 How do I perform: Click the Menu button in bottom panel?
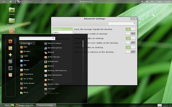(x=6, y=105)
